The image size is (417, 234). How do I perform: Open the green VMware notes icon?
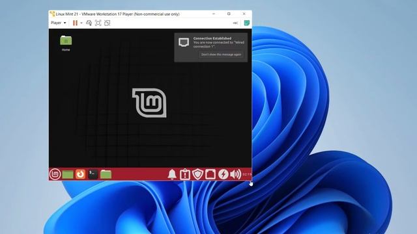[247, 23]
